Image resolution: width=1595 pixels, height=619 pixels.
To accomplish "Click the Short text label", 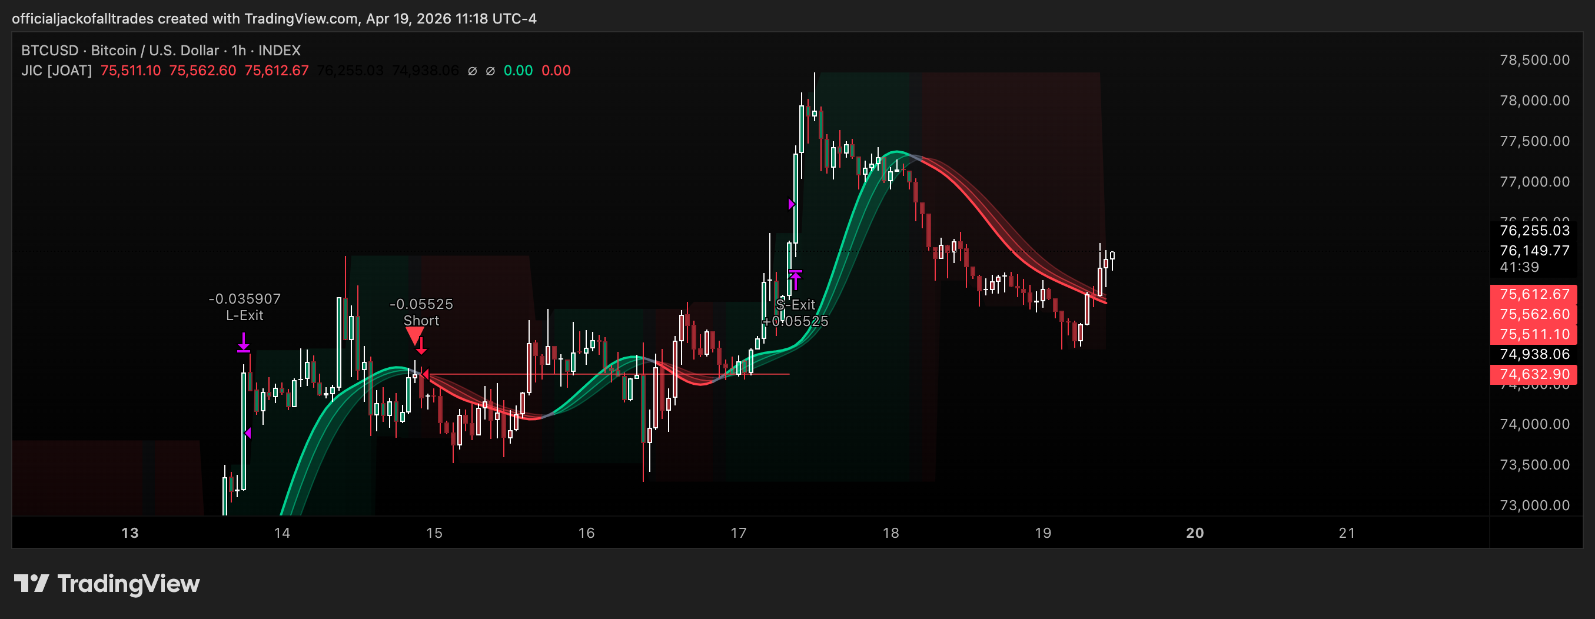I will (x=421, y=321).
